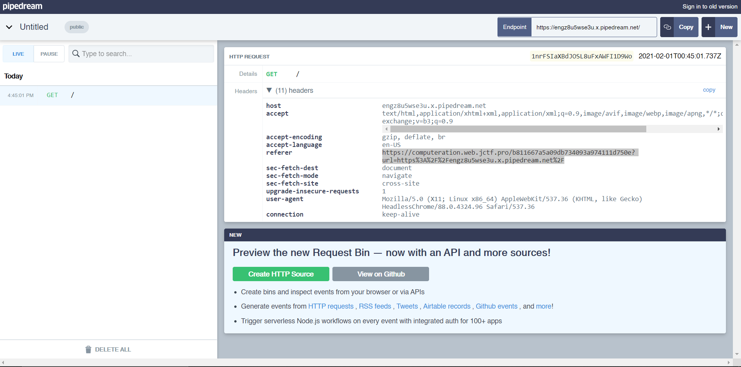Click the link icon beside Copy
741x367 pixels.
[x=667, y=27]
